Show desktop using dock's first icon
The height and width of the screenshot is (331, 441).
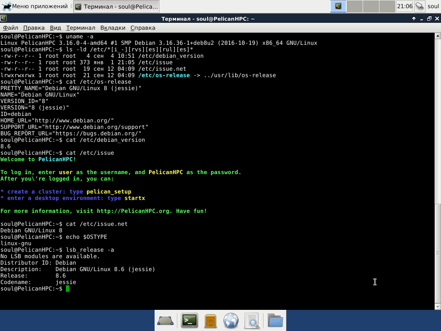click(x=165, y=321)
